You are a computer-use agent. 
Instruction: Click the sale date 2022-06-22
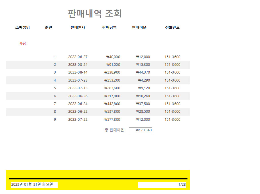pyautogui.click(x=78, y=112)
